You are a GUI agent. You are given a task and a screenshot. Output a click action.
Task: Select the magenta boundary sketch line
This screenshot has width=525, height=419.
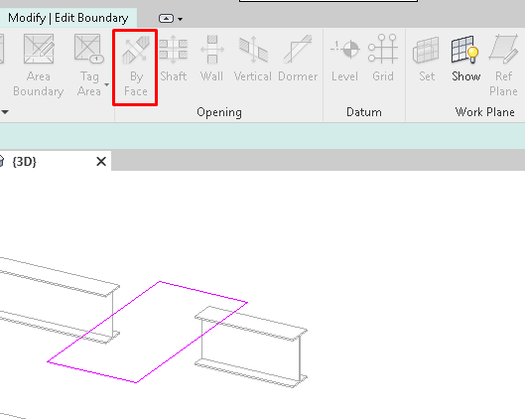tap(203, 292)
